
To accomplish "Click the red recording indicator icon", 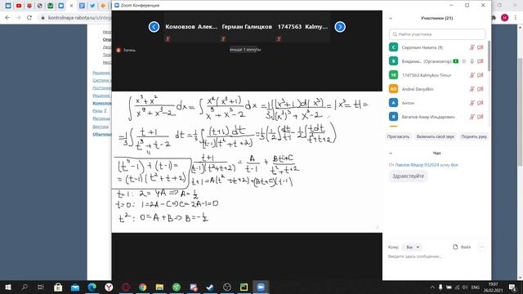I will (118, 50).
